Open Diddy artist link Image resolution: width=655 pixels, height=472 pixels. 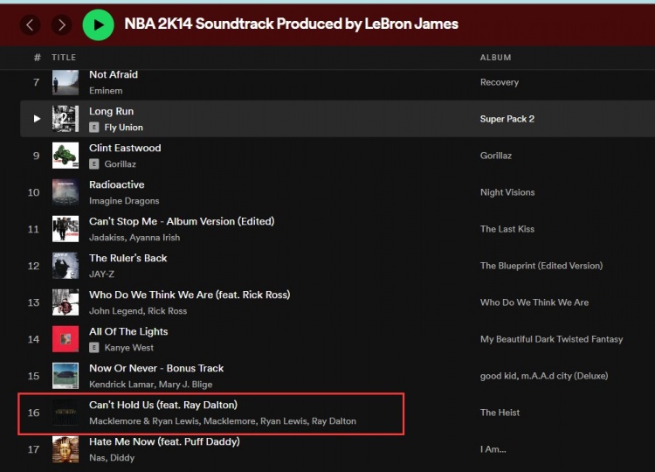point(123,458)
